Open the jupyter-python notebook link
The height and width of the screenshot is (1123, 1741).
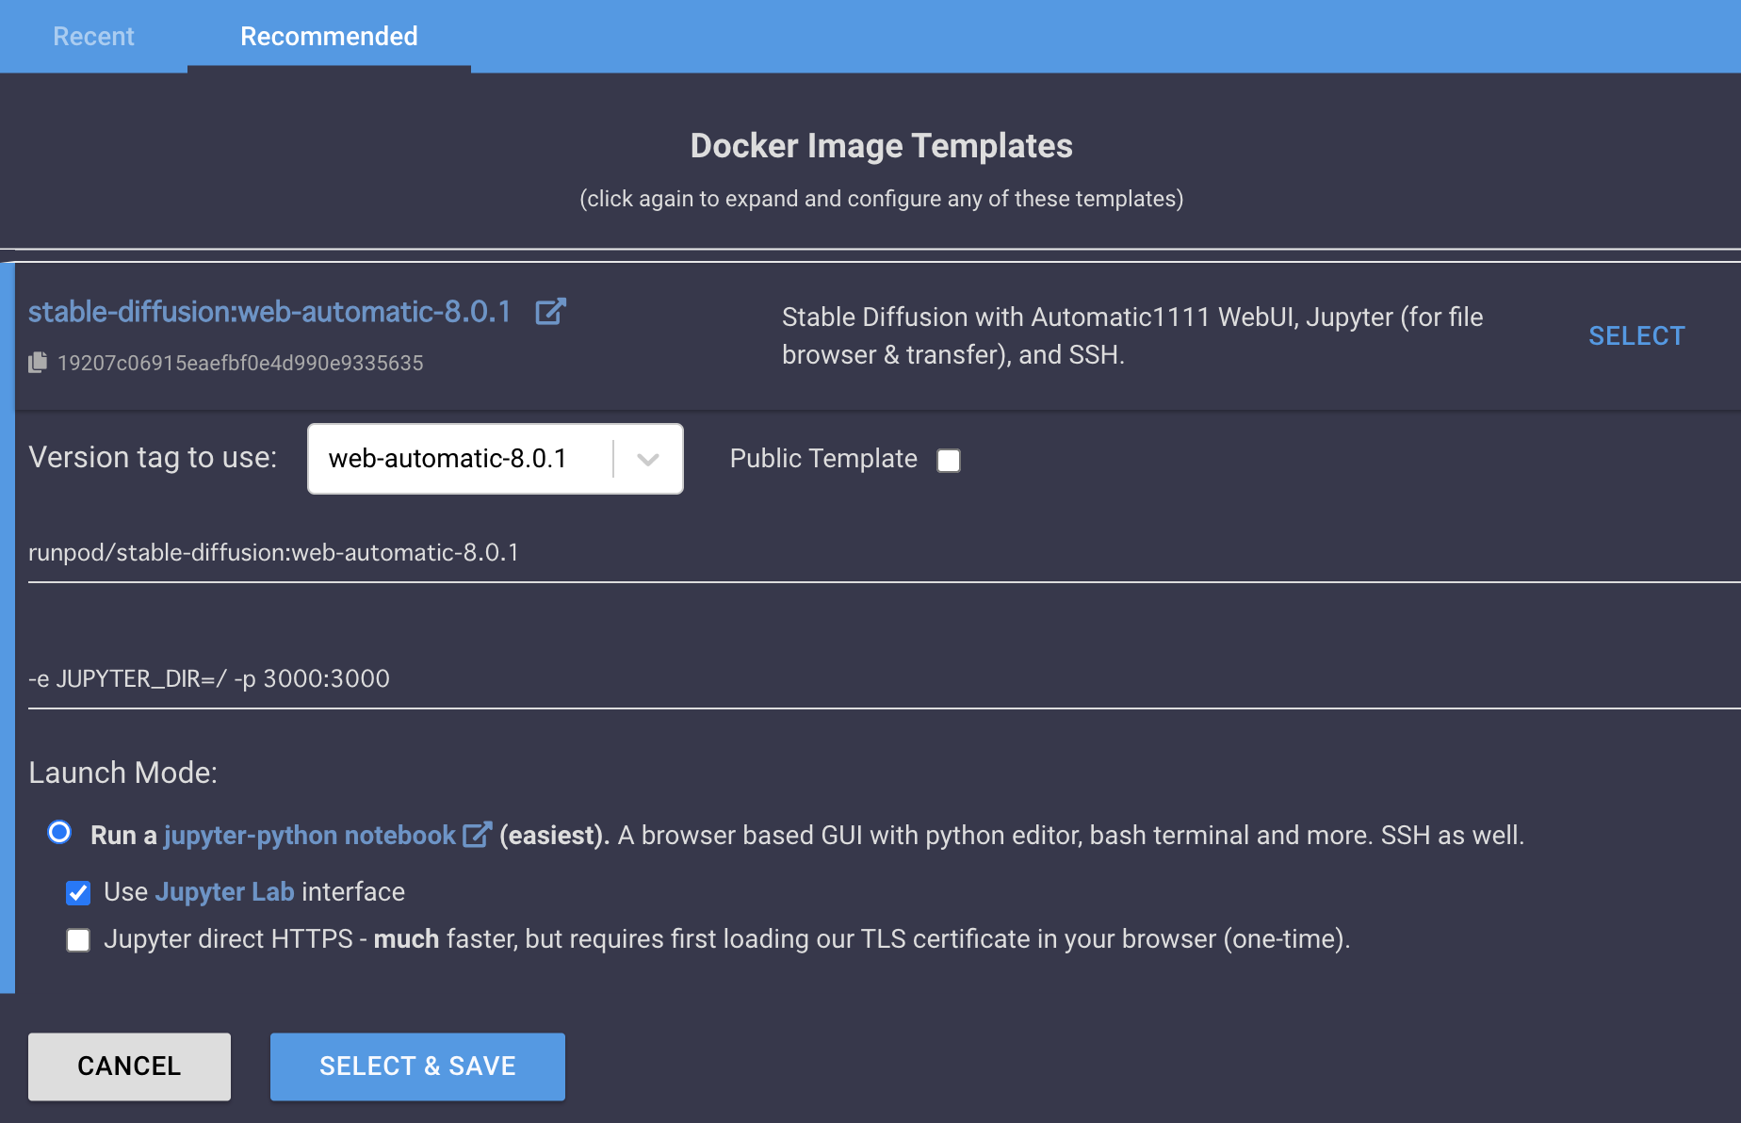pos(309,836)
